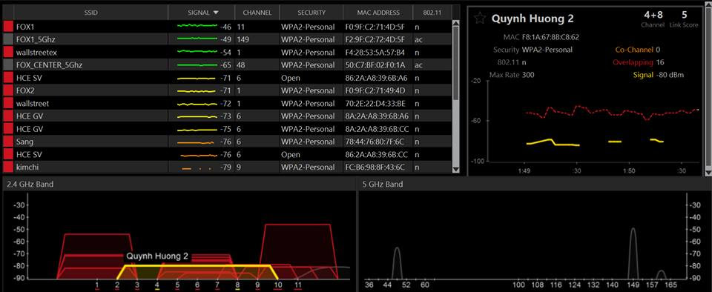Image resolution: width=712 pixels, height=292 pixels.
Task: Toggle the red color box for FOX1
Action: pyautogui.click(x=8, y=27)
